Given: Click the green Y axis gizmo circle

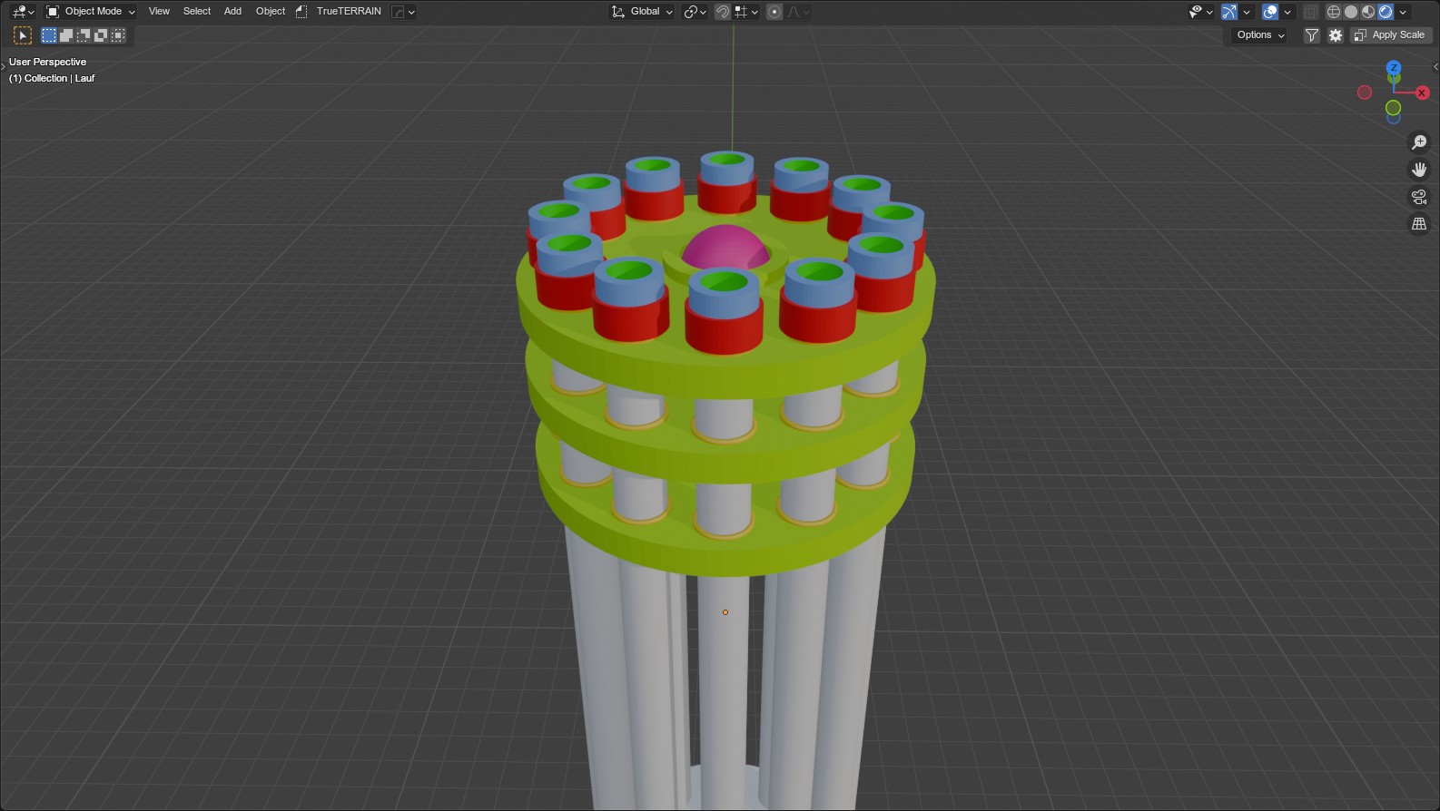Looking at the screenshot, I should (x=1393, y=108).
